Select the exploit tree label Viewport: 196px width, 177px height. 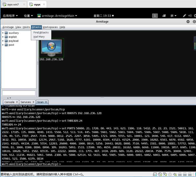point(13,37)
